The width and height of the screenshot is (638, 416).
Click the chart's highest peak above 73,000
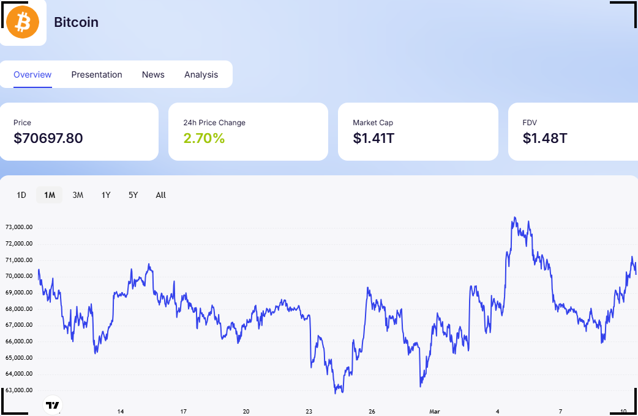(515, 217)
